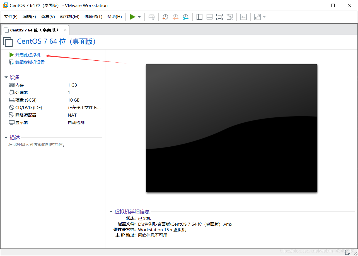Click the 已关机 status text

click(x=144, y=219)
